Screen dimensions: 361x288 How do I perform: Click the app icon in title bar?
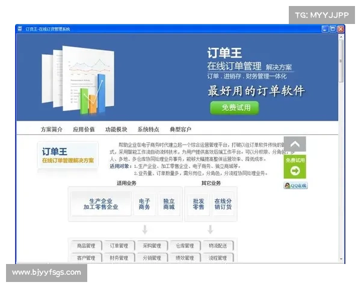[x=20, y=29]
